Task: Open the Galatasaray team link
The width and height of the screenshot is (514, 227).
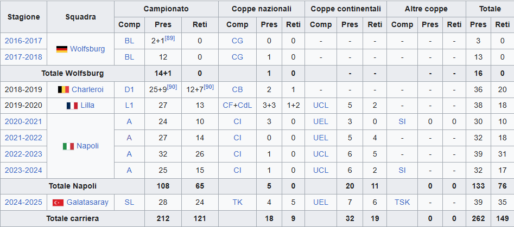Action: pos(87,203)
